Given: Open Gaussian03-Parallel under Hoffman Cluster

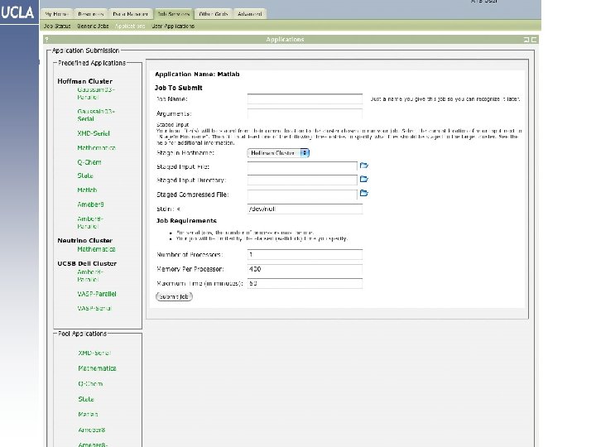Looking at the screenshot, I should click(96, 94).
